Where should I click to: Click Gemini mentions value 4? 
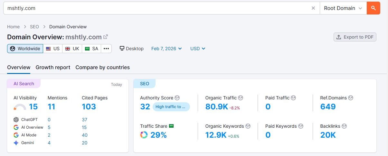(49, 143)
